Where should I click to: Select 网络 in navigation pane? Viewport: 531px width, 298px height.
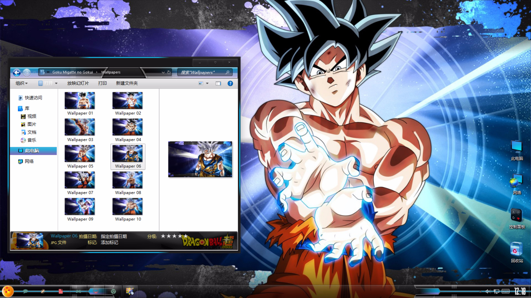pyautogui.click(x=26, y=161)
